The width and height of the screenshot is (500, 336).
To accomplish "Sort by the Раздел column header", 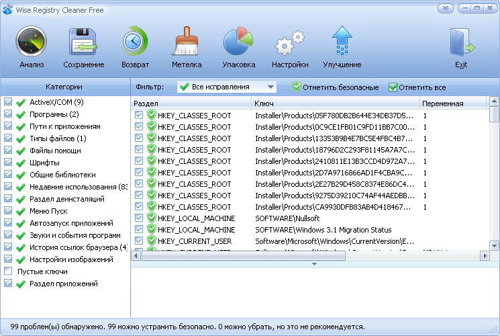I will click(191, 103).
